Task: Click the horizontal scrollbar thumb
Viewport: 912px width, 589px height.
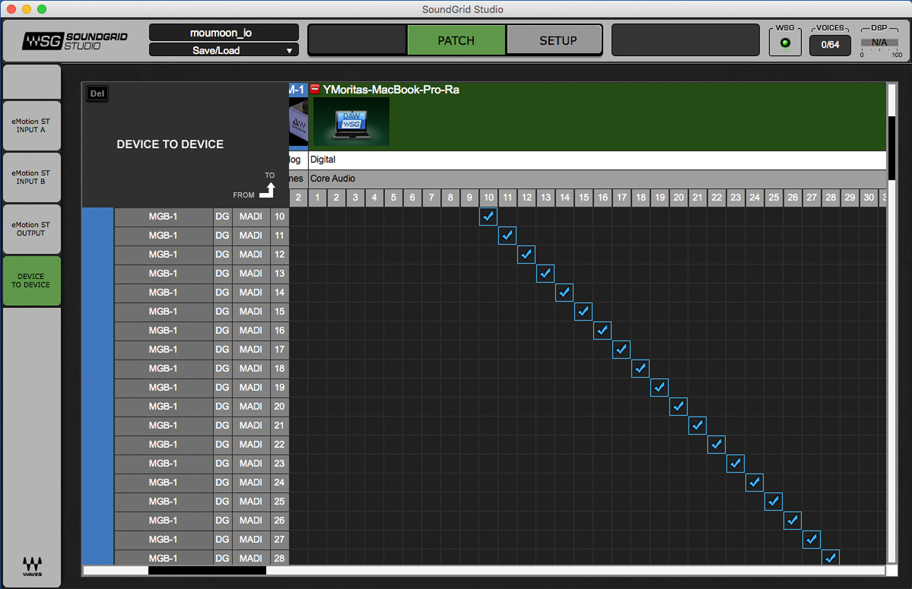Action: click(x=207, y=570)
